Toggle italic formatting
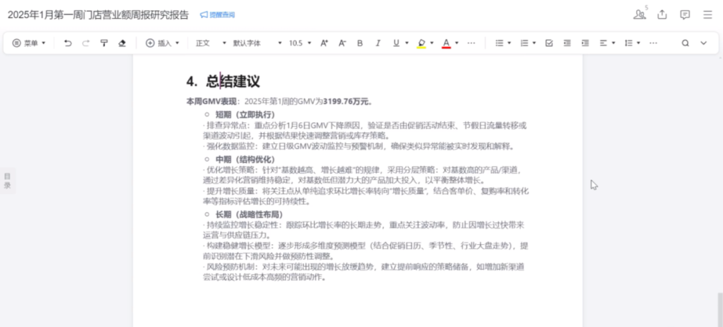723x327 pixels. point(378,43)
